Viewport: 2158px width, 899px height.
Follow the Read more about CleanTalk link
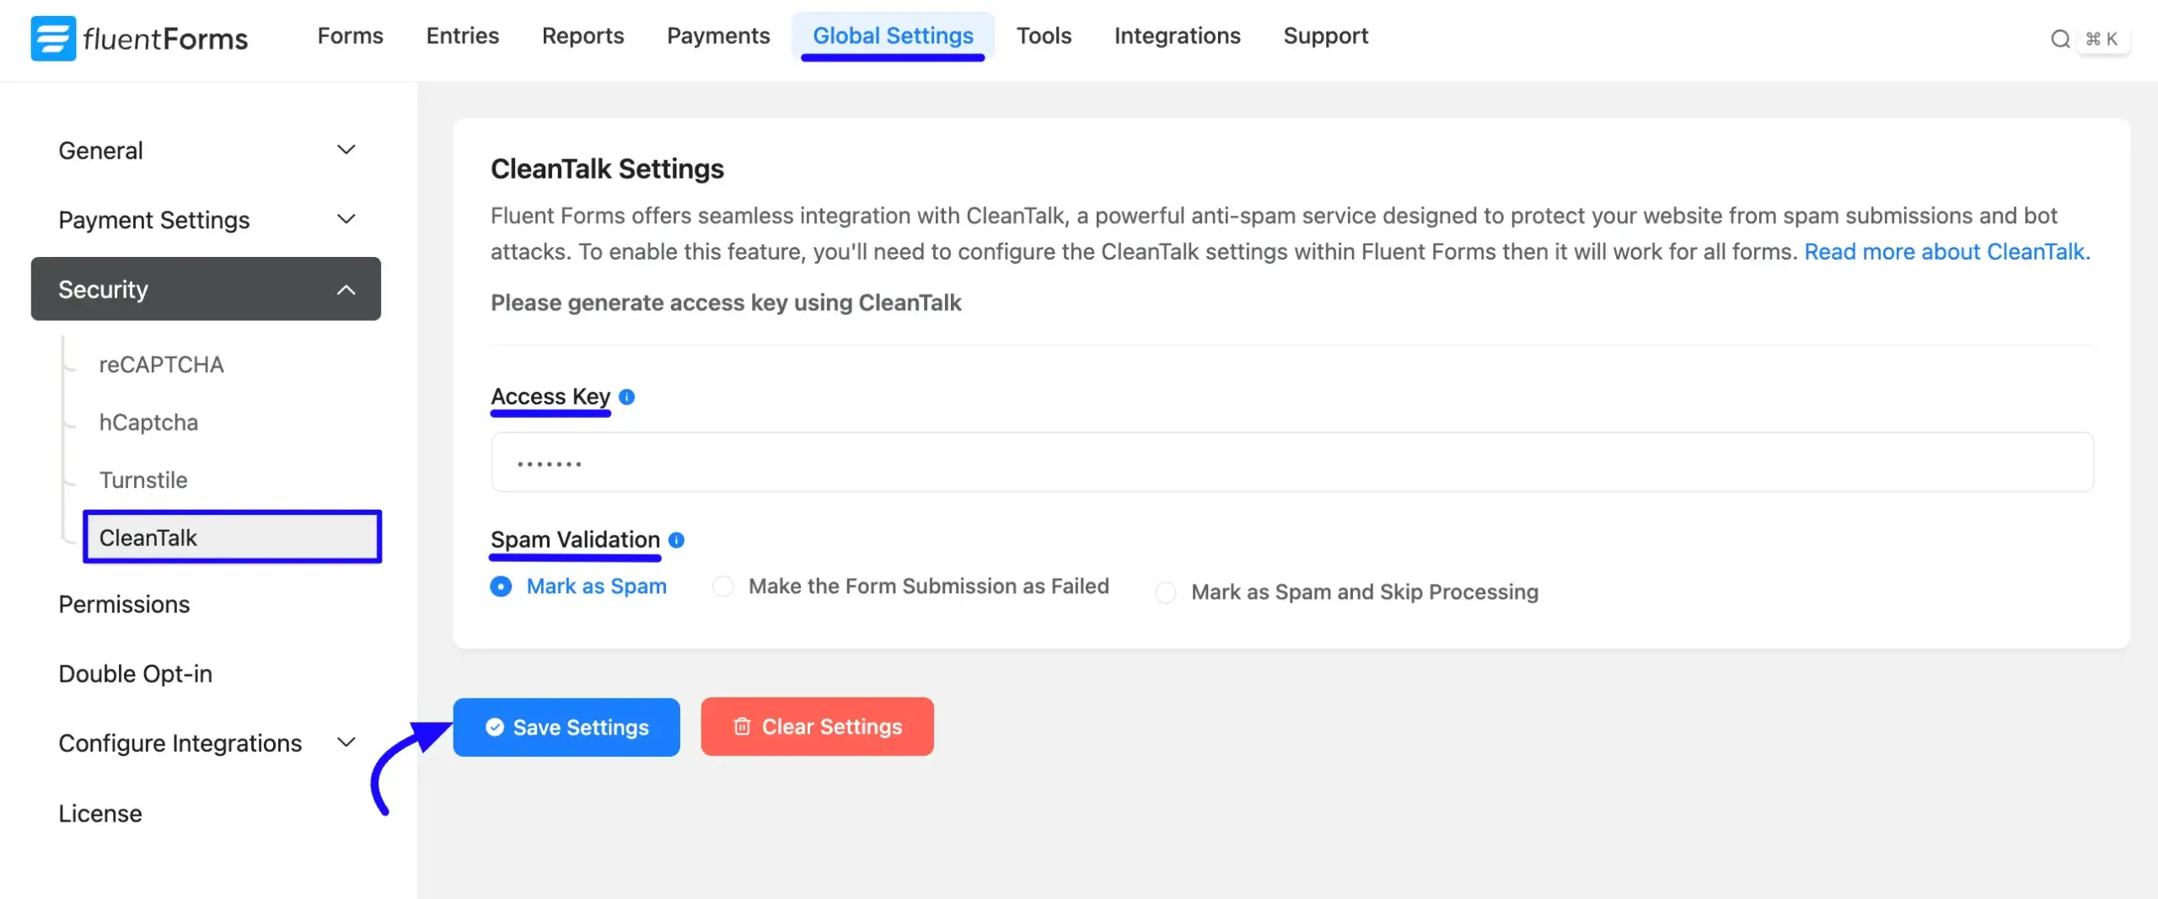pos(1946,252)
